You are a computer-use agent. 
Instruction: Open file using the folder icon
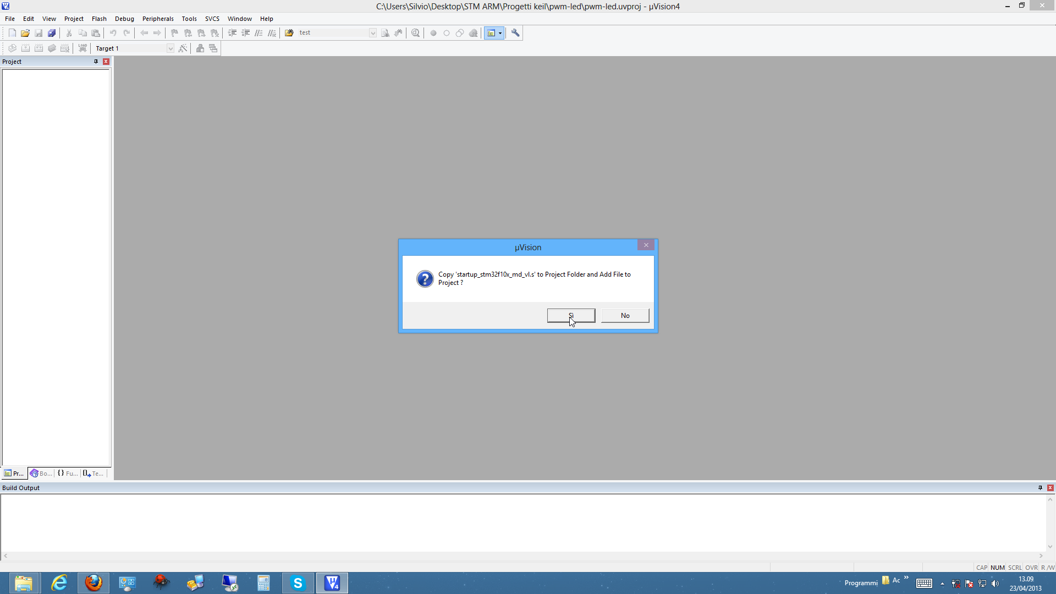point(25,33)
